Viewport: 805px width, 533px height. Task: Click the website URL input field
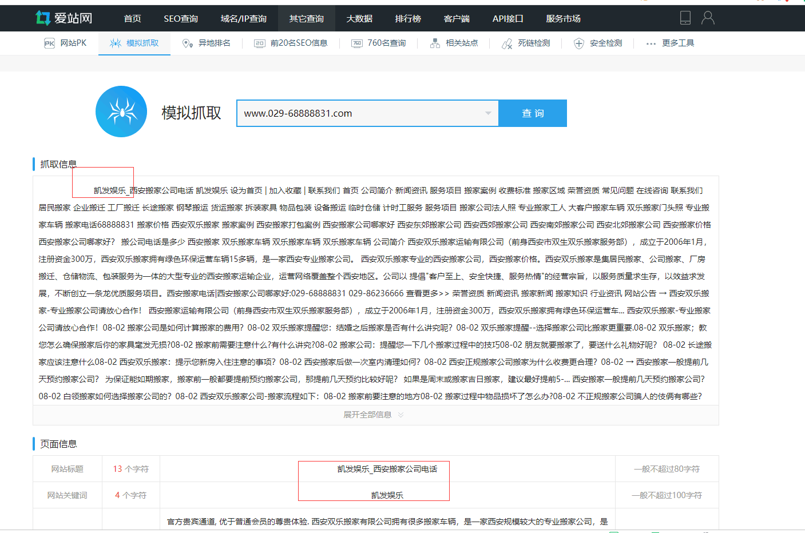click(360, 113)
